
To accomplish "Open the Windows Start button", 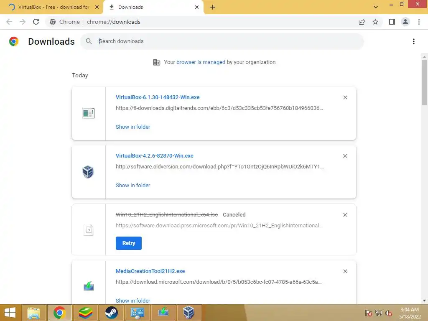I will tap(10, 313).
